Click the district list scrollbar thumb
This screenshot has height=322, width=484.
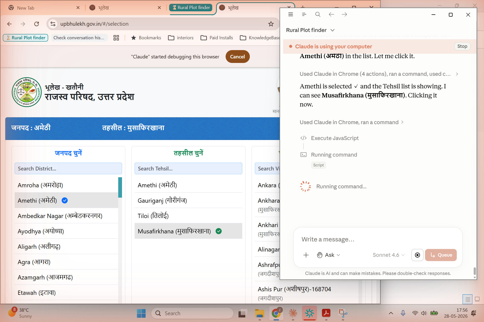point(120,187)
